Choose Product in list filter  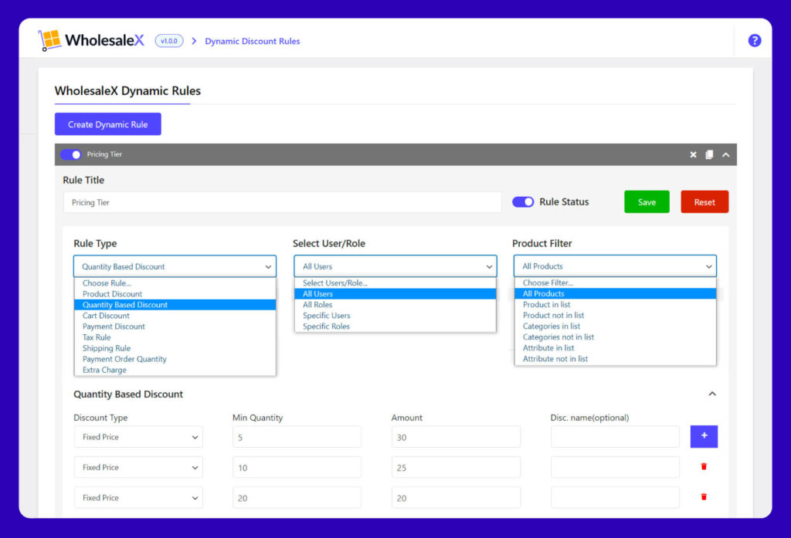[616, 305]
